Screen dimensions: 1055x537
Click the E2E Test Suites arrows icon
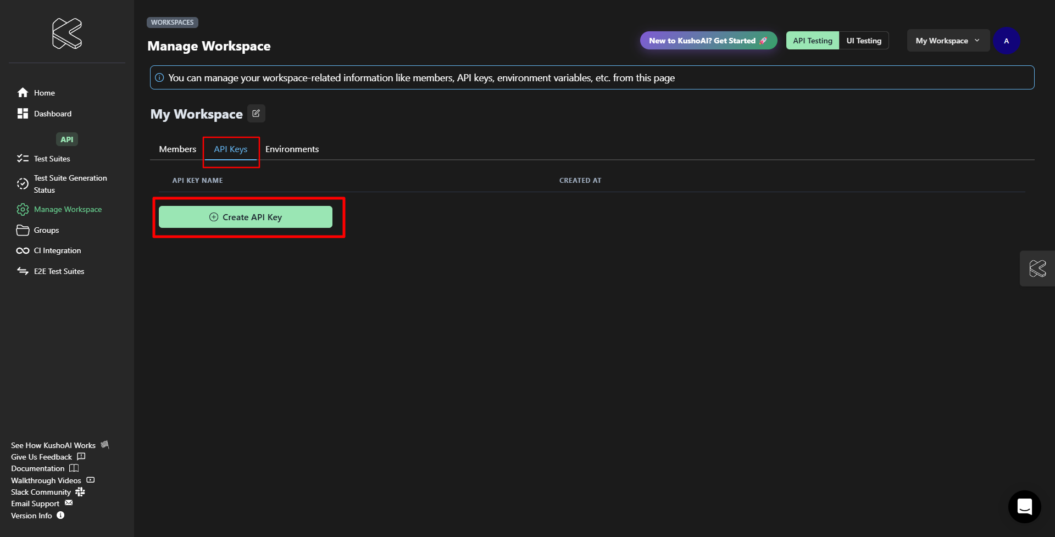coord(23,271)
